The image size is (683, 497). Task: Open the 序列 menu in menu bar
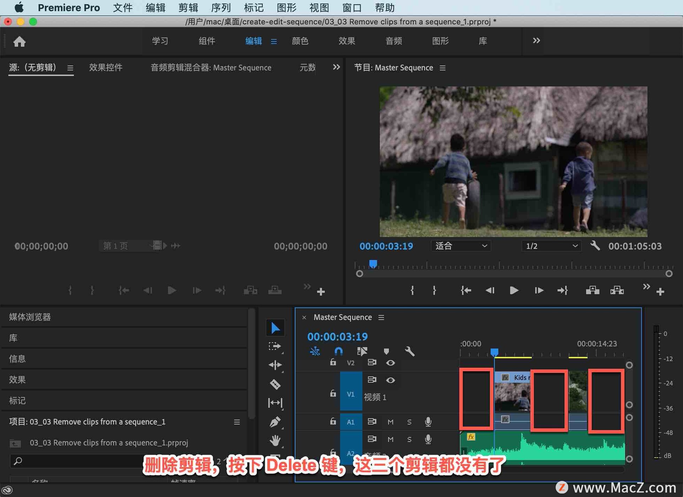coord(221,7)
